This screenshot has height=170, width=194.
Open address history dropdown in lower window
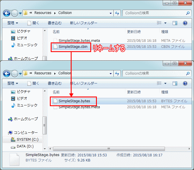pos(111,73)
